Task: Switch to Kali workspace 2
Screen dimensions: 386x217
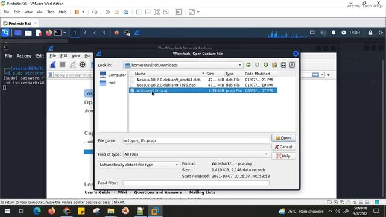Action: click(84, 33)
